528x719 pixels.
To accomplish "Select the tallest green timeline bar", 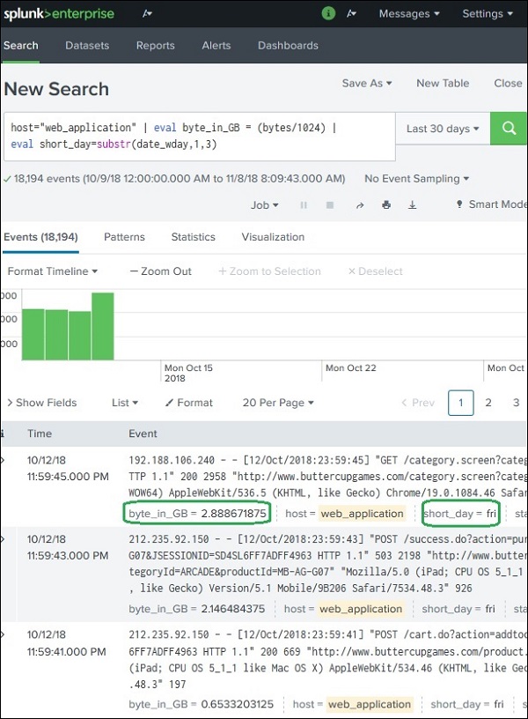I will pyautogui.click(x=103, y=325).
